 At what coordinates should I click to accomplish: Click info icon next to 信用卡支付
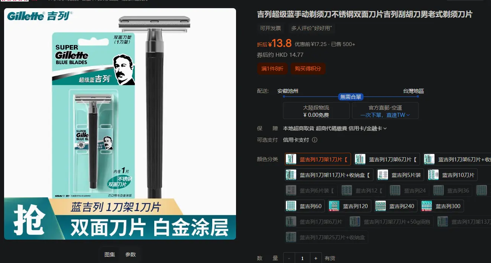coord(314,140)
